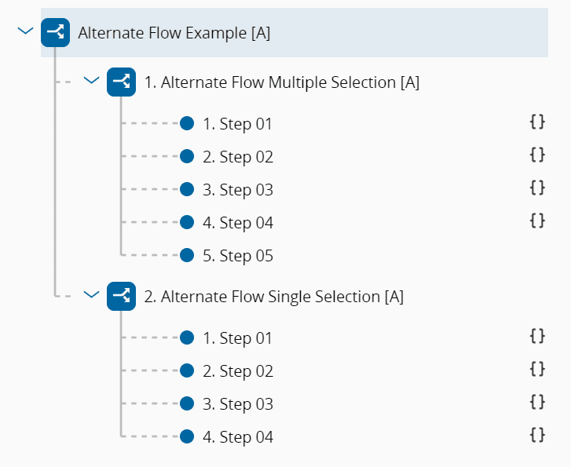This screenshot has height=467, width=571.
Task: Collapse the Alternate Flow Example root node
Action: pyautogui.click(x=25, y=31)
